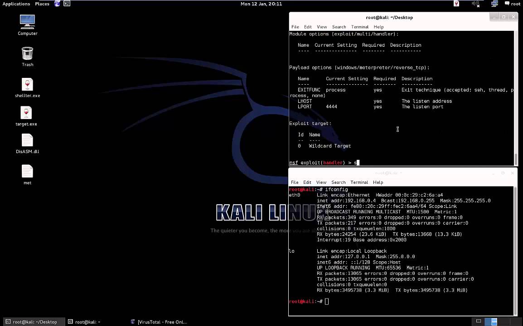This screenshot has width=523, height=326.
Task: Click the ~/Desktop terminal title bar
Action: click(x=389, y=17)
